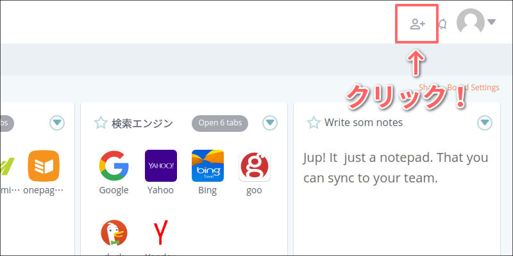Open the Board Settings link
The height and width of the screenshot is (256, 513).
(473, 88)
